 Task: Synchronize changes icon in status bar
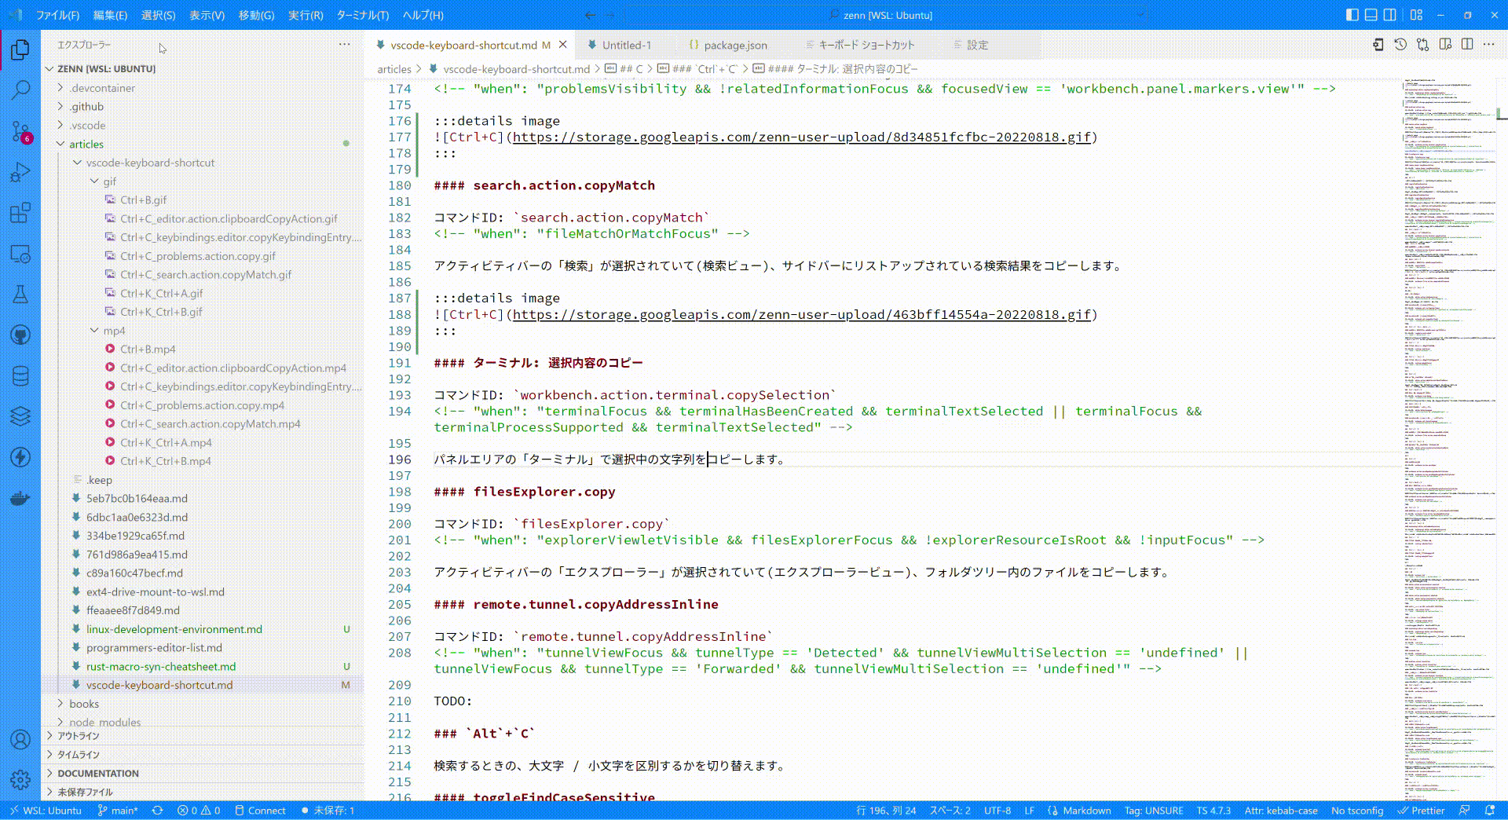click(157, 811)
